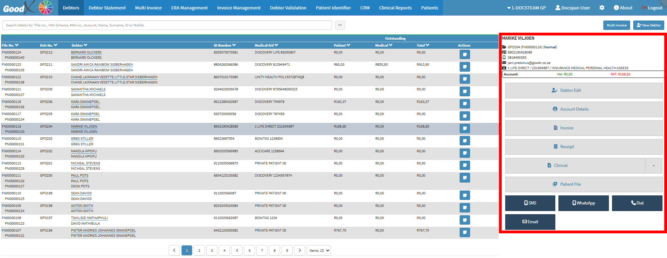This screenshot has height=258, width=667.
Task: Open action icon for Paul Pots row
Action: pyautogui.click(x=464, y=178)
